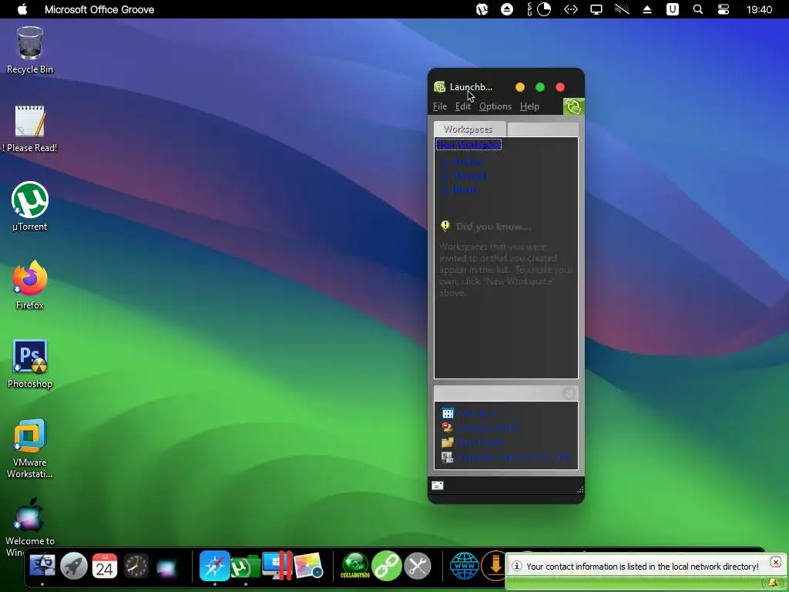Click the grid window icon in tasks pane
This screenshot has width=789, height=592.
448,413
